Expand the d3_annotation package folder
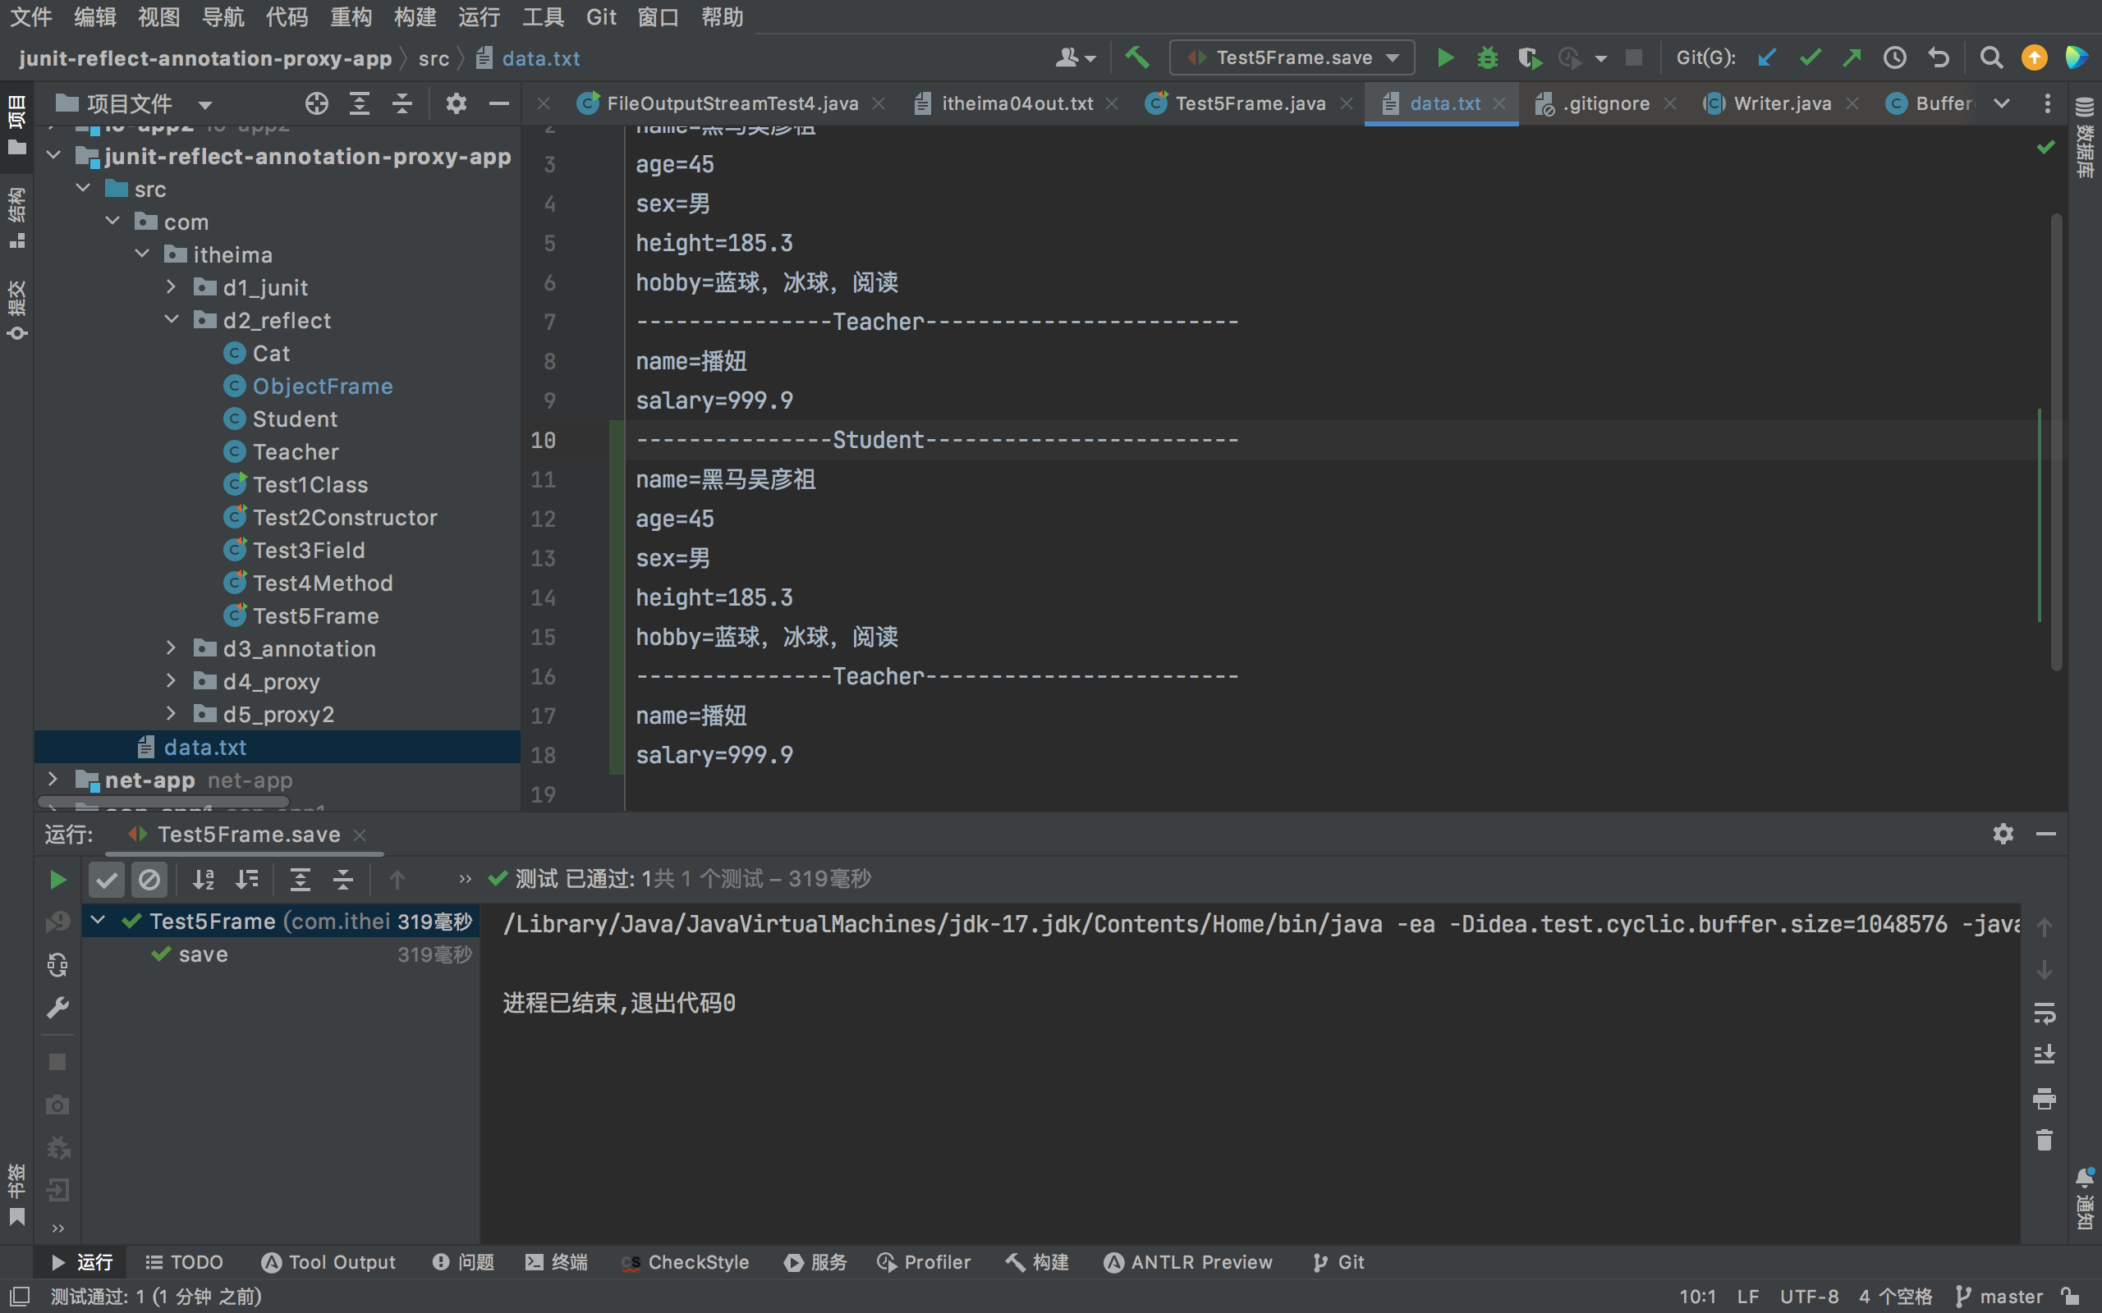The width and height of the screenshot is (2102, 1313). click(x=171, y=648)
